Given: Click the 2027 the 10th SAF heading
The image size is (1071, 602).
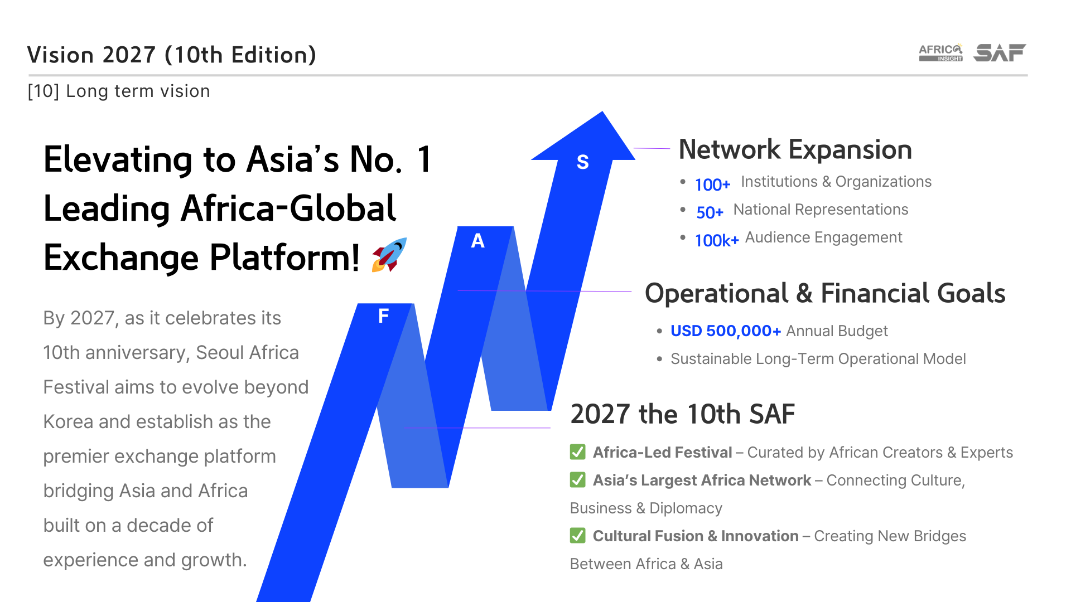Looking at the screenshot, I should coord(683,414).
